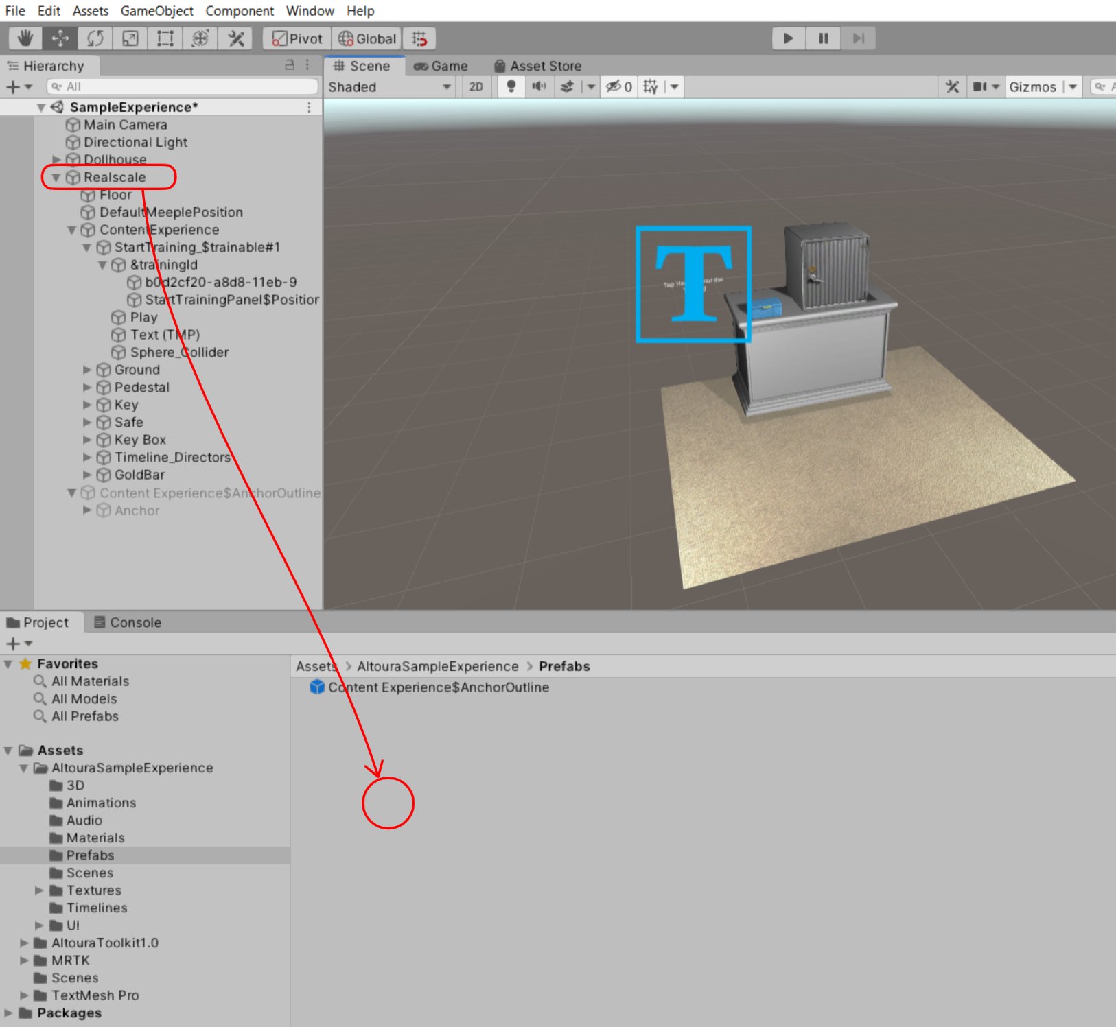Image resolution: width=1116 pixels, height=1027 pixels.
Task: Toggle 2D scene view
Action: pos(476,87)
